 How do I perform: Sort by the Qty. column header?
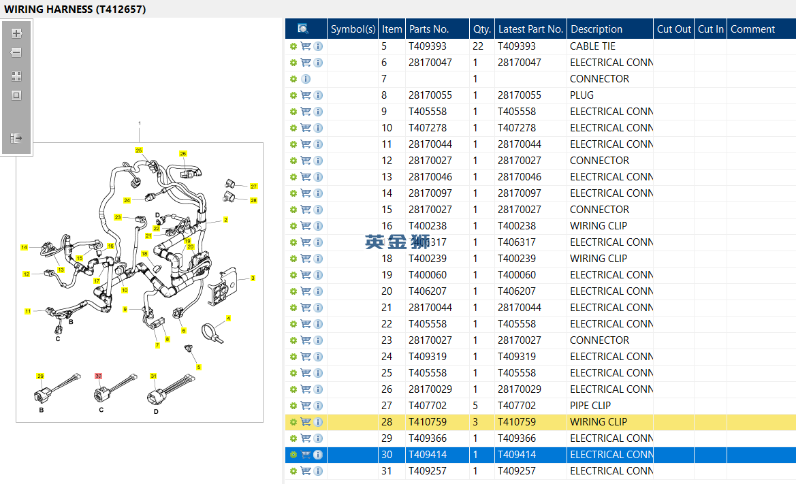coord(482,29)
